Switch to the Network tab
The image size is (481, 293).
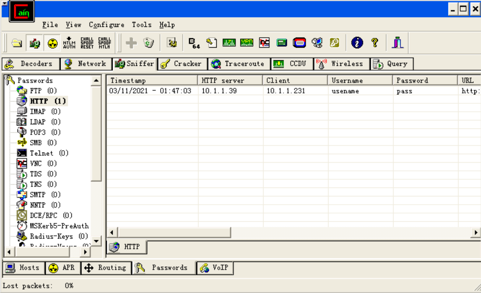86,64
